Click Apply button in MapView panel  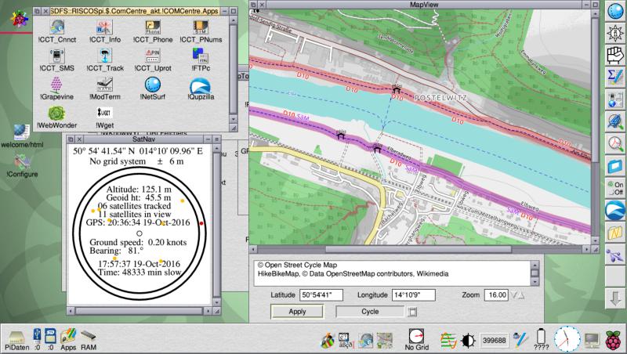tap(297, 311)
